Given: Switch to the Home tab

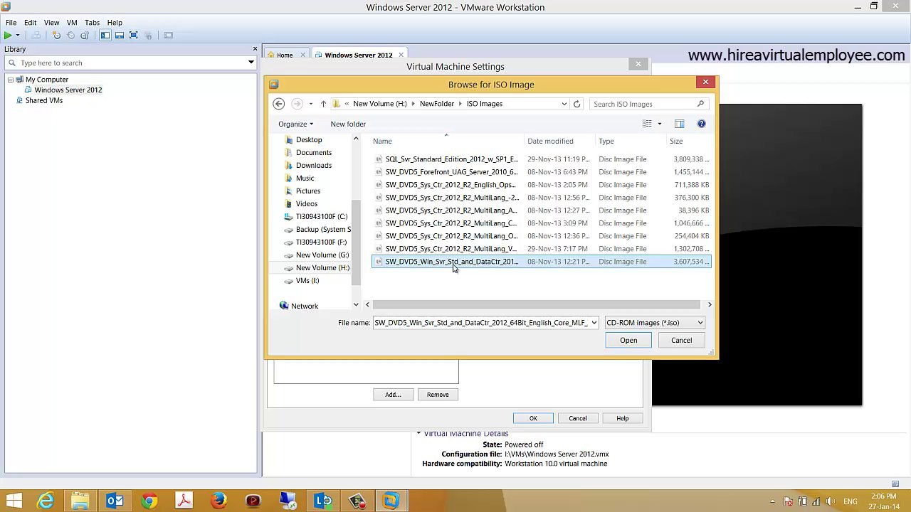Looking at the screenshot, I should tap(285, 55).
